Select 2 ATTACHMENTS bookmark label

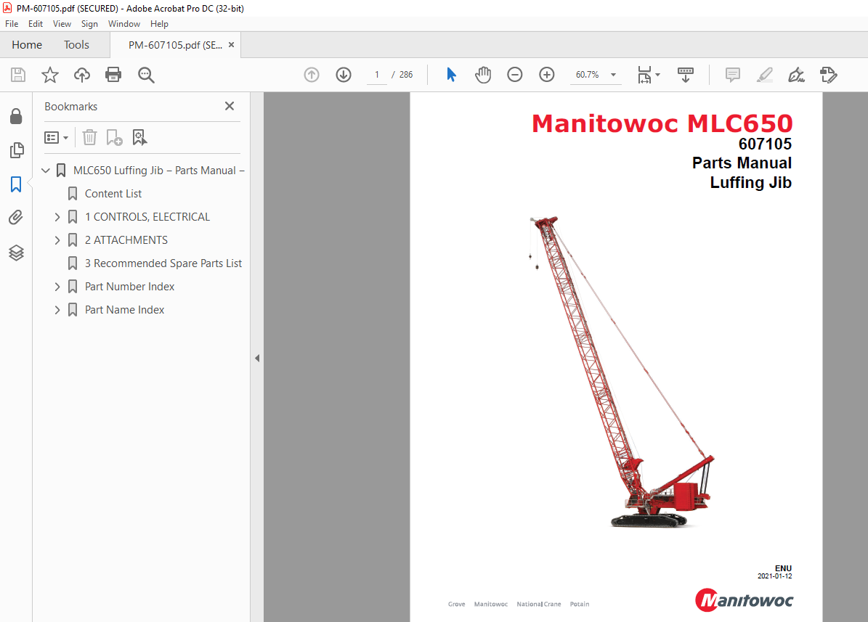126,240
